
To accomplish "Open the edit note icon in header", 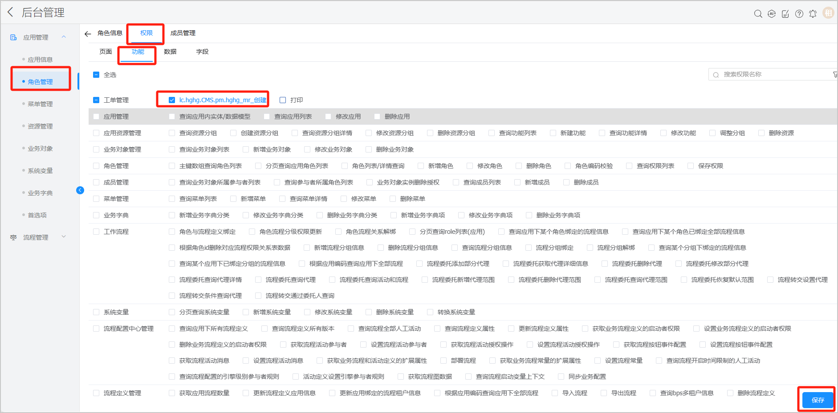I will [x=785, y=14].
